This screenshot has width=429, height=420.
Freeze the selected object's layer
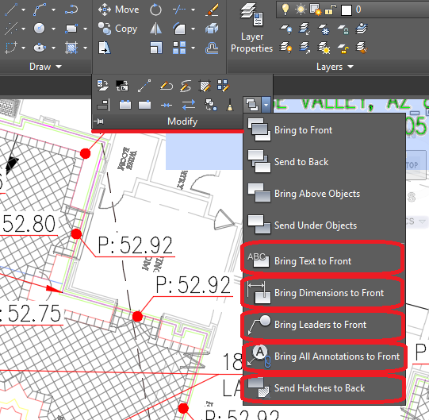(324, 29)
